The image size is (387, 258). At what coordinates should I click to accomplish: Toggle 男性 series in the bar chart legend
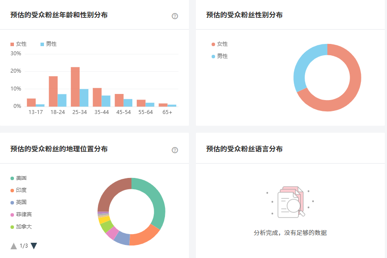pos(48,44)
